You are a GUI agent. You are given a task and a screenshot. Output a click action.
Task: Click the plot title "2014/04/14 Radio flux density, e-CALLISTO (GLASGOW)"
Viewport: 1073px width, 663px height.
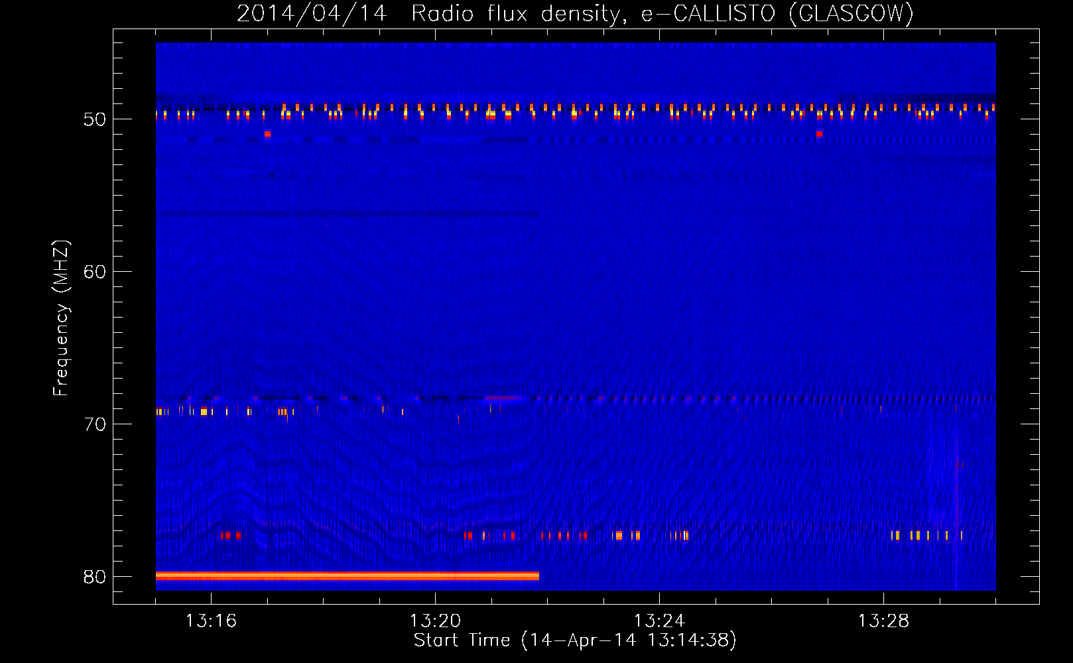pyautogui.click(x=575, y=13)
